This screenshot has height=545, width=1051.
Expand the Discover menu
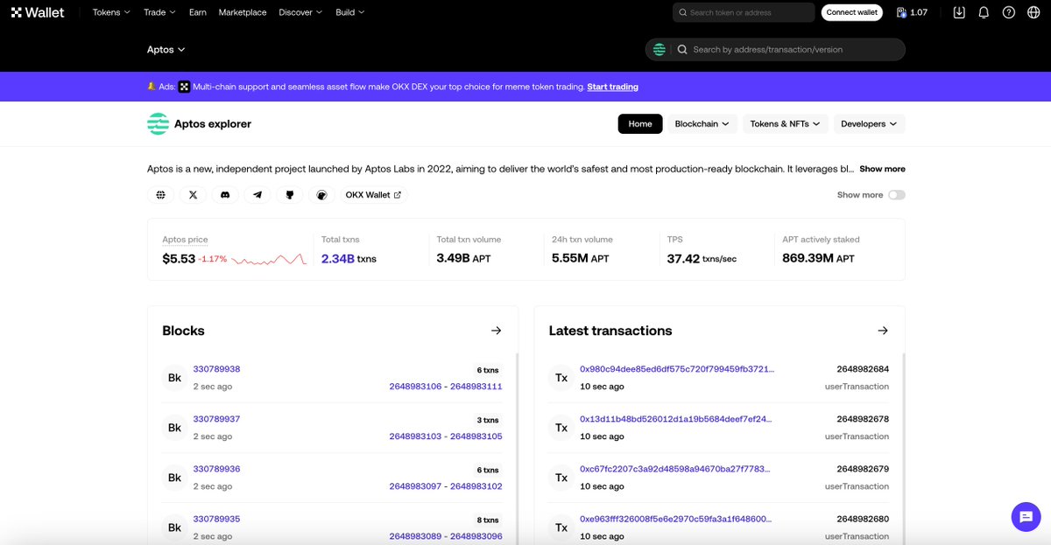click(300, 12)
